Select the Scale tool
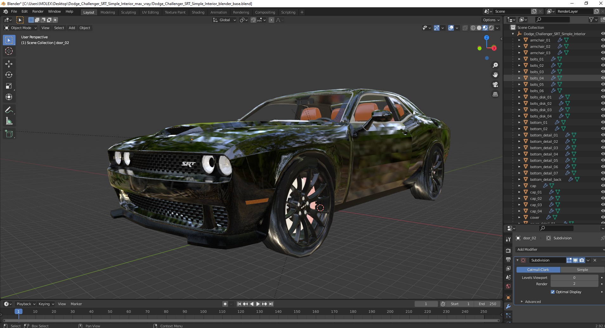The height and width of the screenshot is (328, 605). coord(9,86)
